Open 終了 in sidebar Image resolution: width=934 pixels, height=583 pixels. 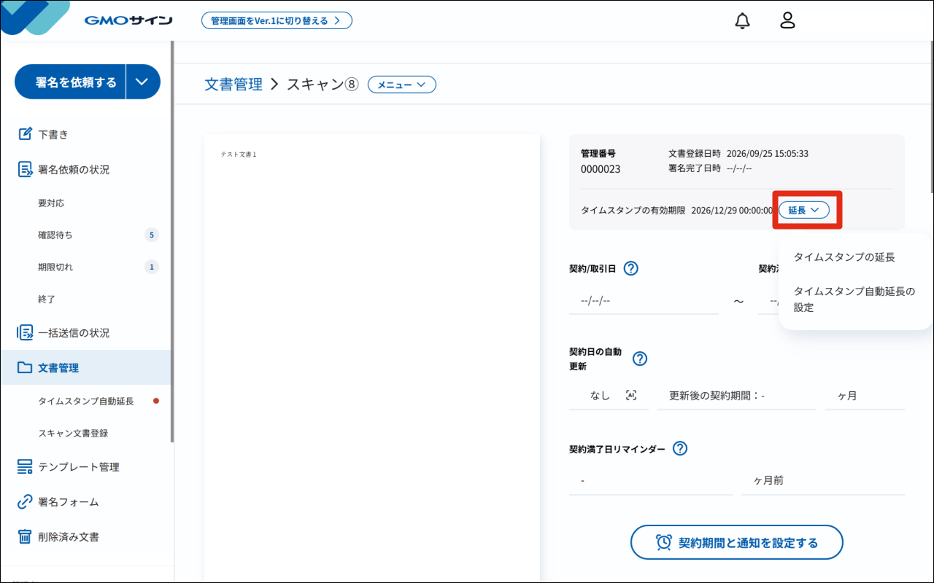click(47, 299)
